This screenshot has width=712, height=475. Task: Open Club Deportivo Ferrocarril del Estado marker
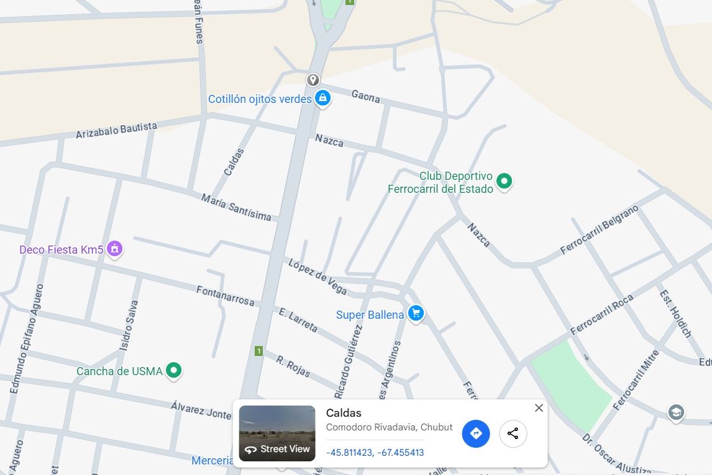click(x=504, y=182)
